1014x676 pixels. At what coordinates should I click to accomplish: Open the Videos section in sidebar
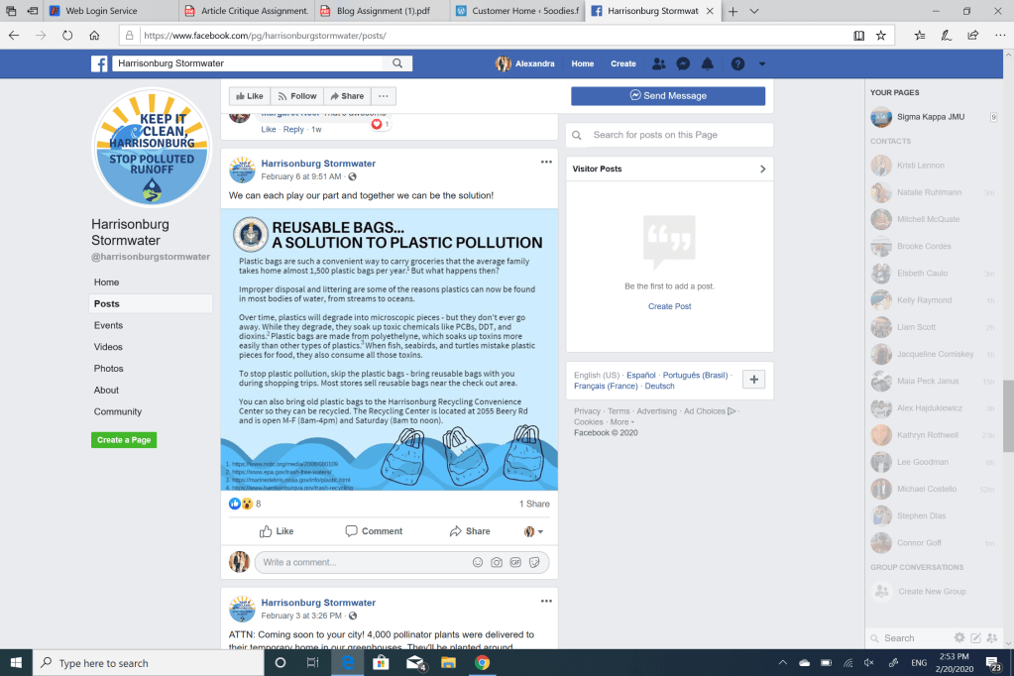pos(108,347)
